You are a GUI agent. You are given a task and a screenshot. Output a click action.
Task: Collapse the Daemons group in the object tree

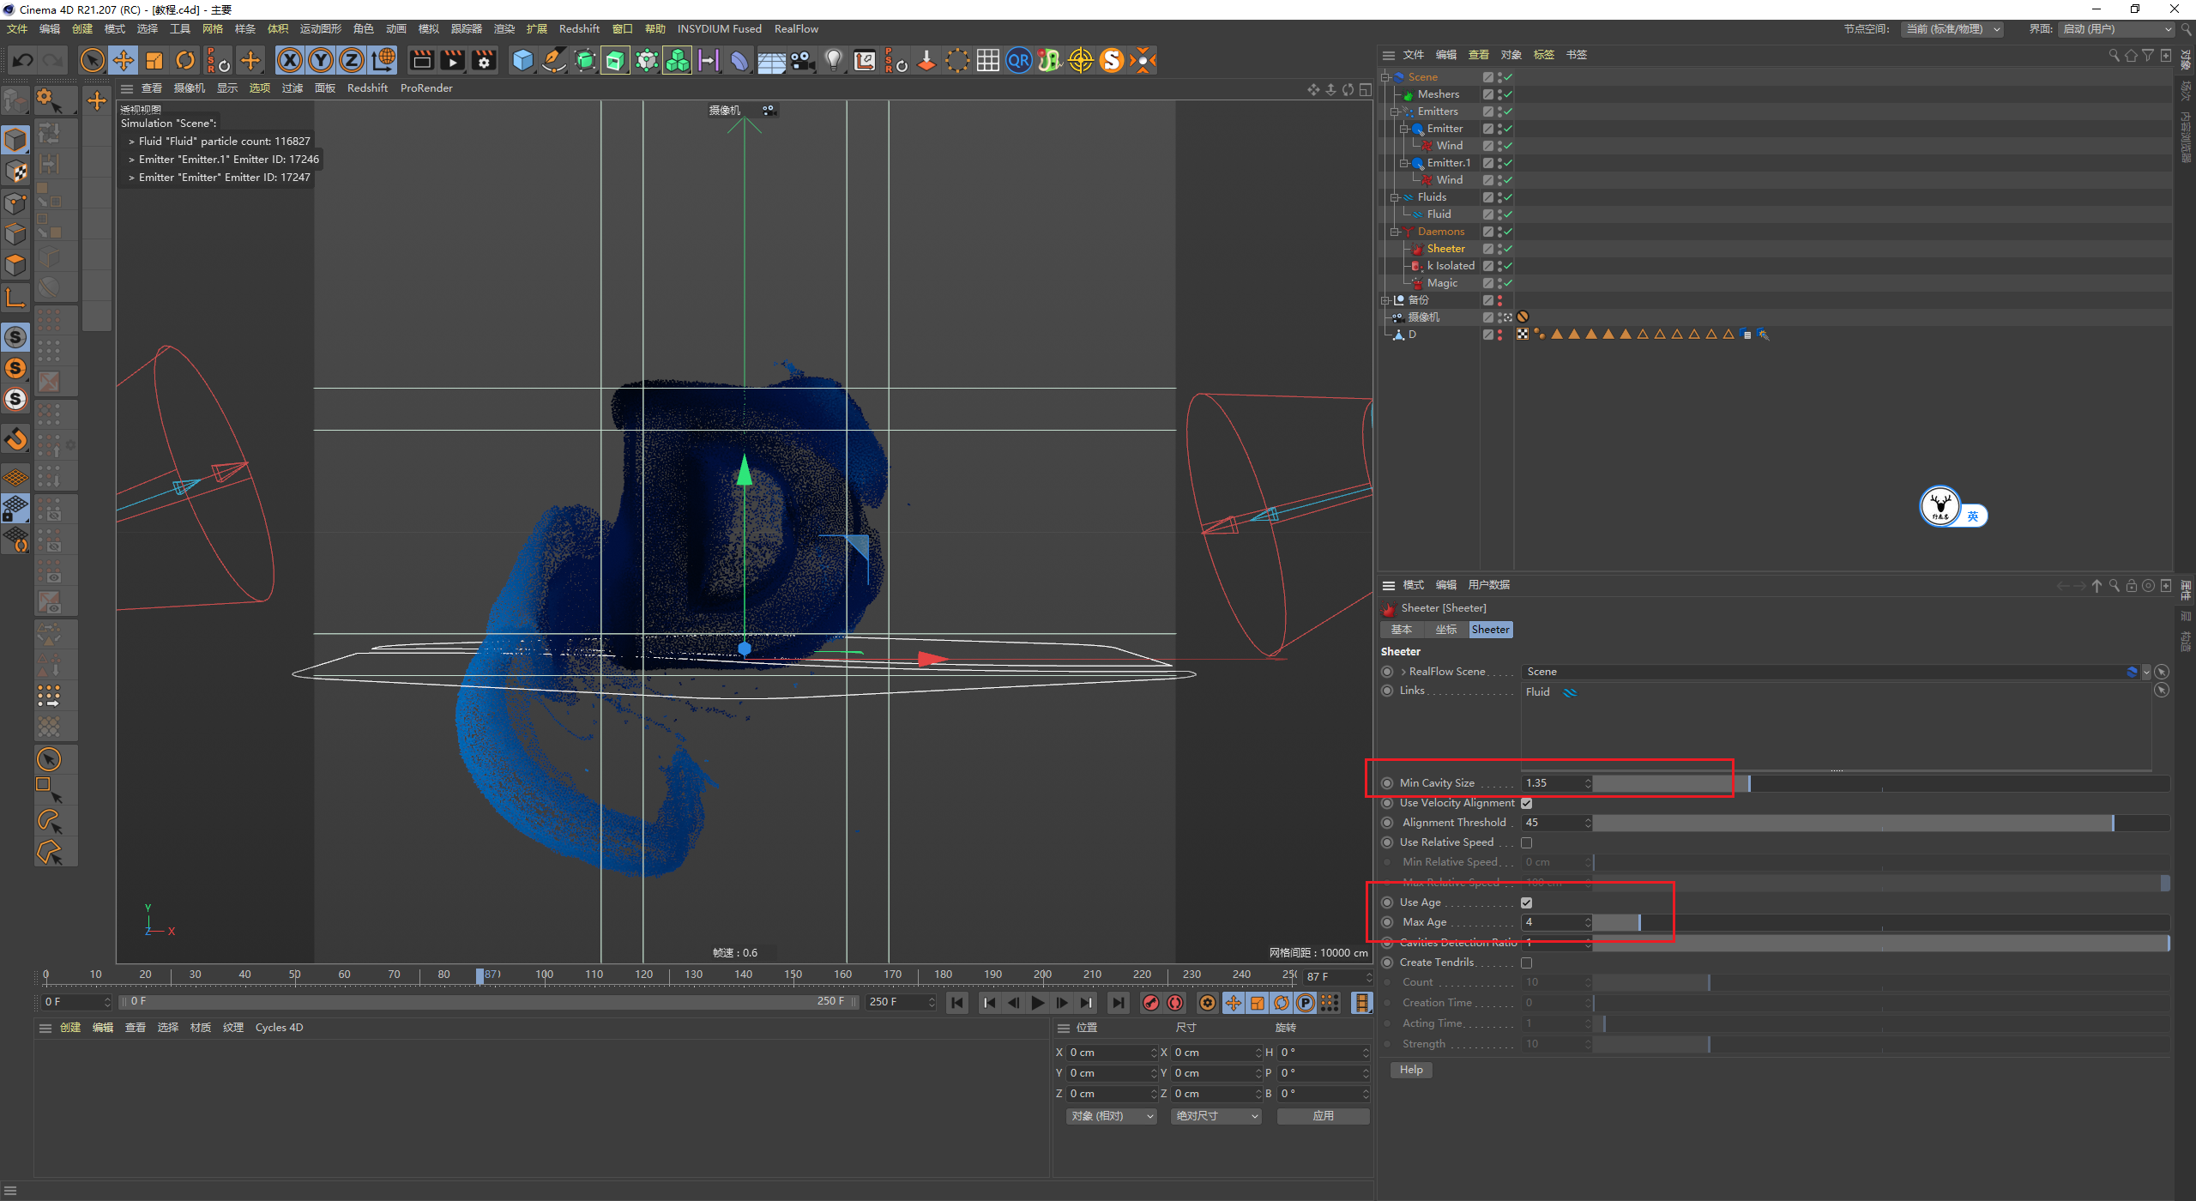click(1395, 232)
